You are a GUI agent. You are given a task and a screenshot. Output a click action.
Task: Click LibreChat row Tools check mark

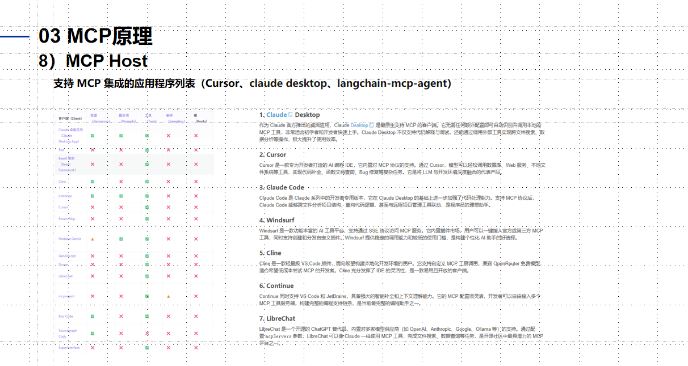click(x=147, y=276)
